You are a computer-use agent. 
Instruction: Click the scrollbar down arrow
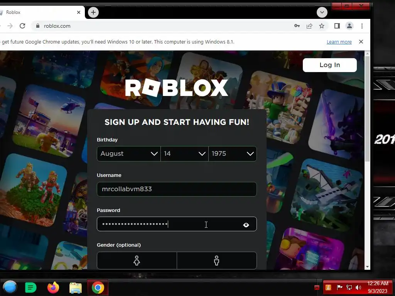point(367,267)
